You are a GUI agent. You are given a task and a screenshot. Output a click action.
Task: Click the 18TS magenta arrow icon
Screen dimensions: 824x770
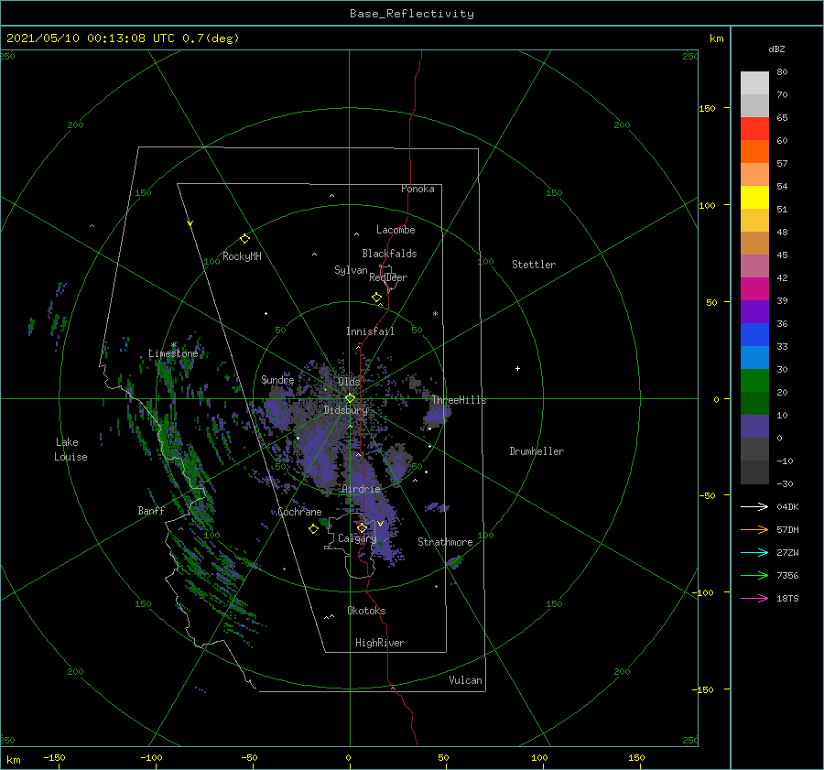754,598
